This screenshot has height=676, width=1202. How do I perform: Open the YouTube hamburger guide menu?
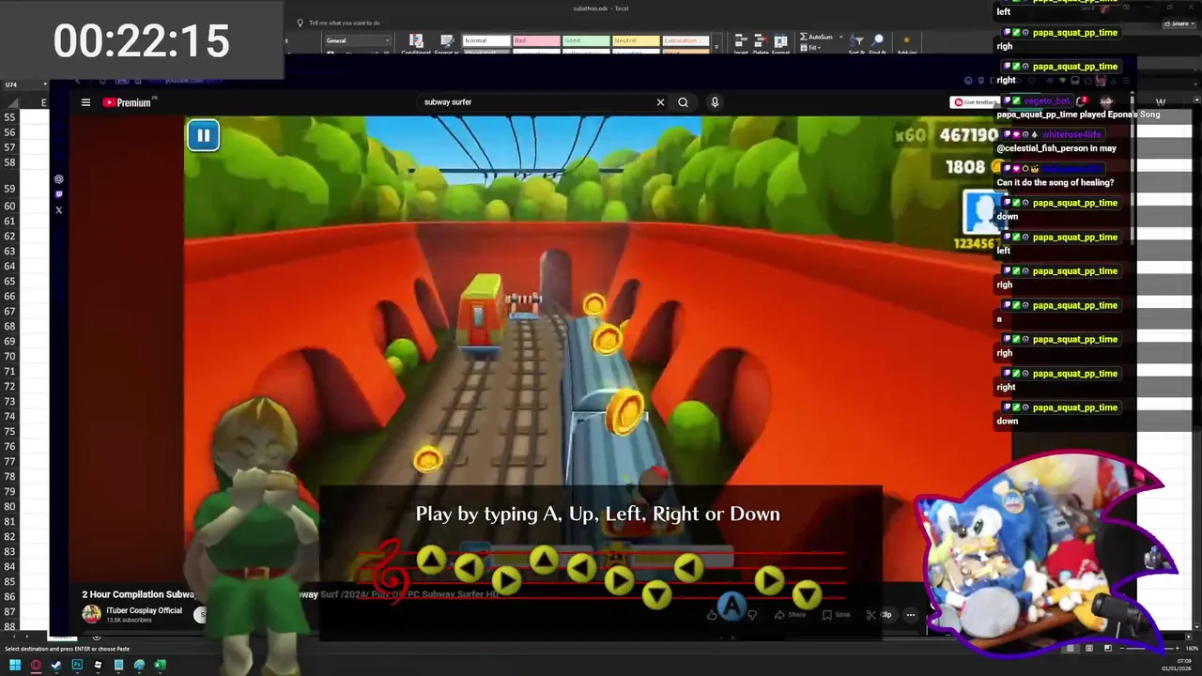85,102
